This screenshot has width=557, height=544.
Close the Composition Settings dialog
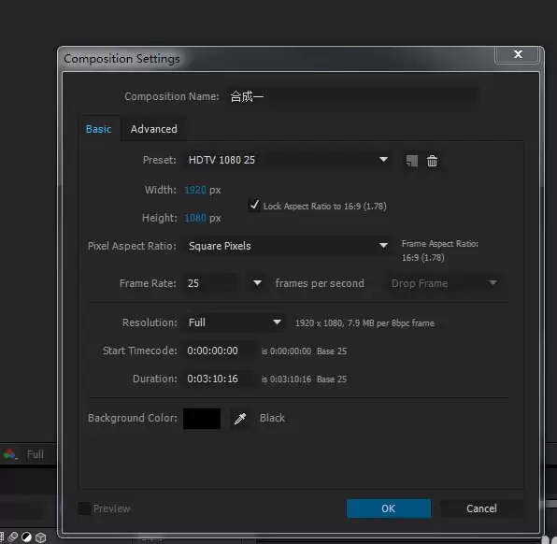pos(518,54)
